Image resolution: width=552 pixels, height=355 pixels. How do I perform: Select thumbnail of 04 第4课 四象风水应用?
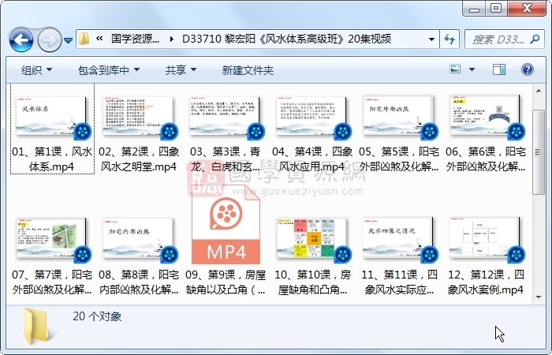pyautogui.click(x=312, y=115)
